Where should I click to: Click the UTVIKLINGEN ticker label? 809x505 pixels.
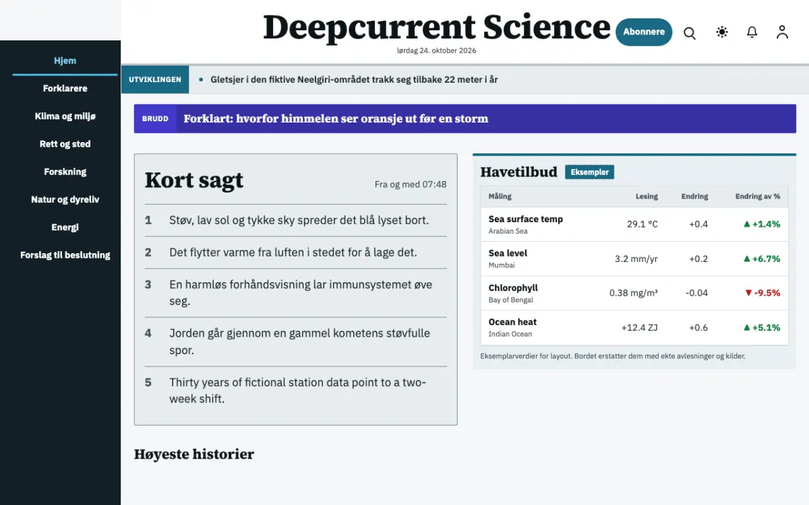[155, 79]
